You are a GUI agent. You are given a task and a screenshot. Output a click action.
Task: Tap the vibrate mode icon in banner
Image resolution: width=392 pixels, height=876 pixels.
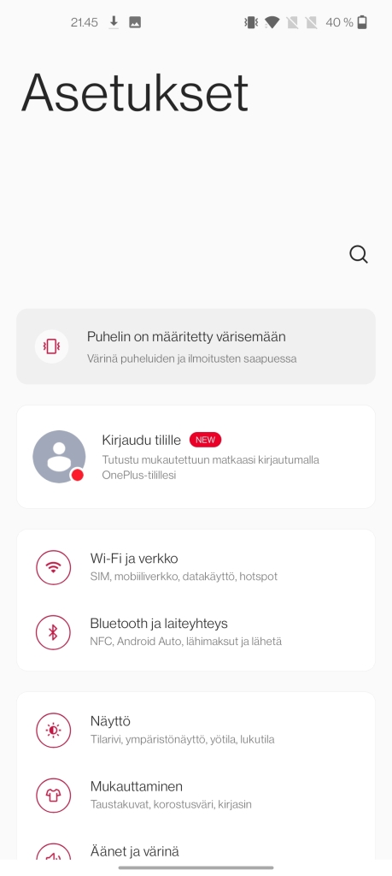click(51, 346)
